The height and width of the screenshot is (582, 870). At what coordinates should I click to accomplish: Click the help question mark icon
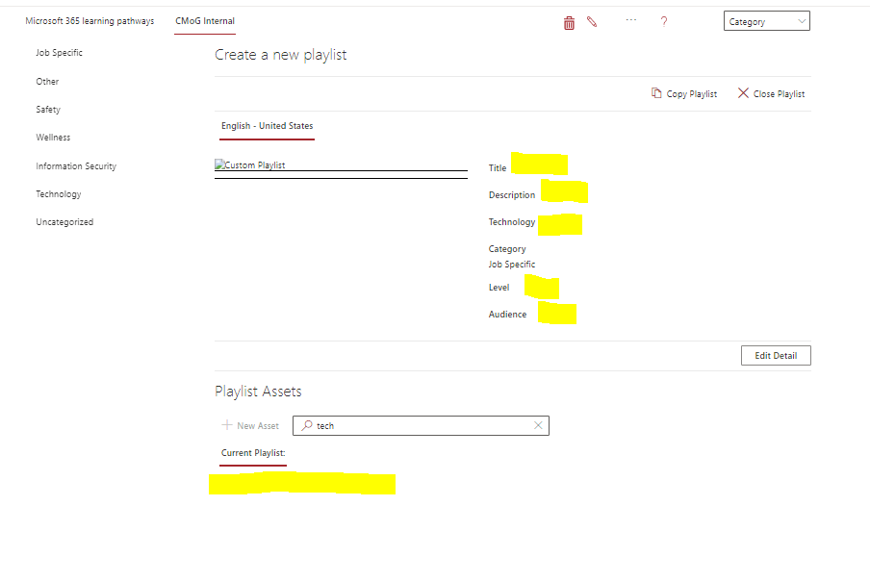pyautogui.click(x=664, y=21)
